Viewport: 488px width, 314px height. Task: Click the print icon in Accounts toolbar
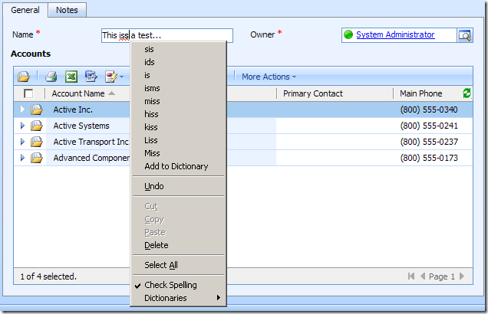point(51,77)
